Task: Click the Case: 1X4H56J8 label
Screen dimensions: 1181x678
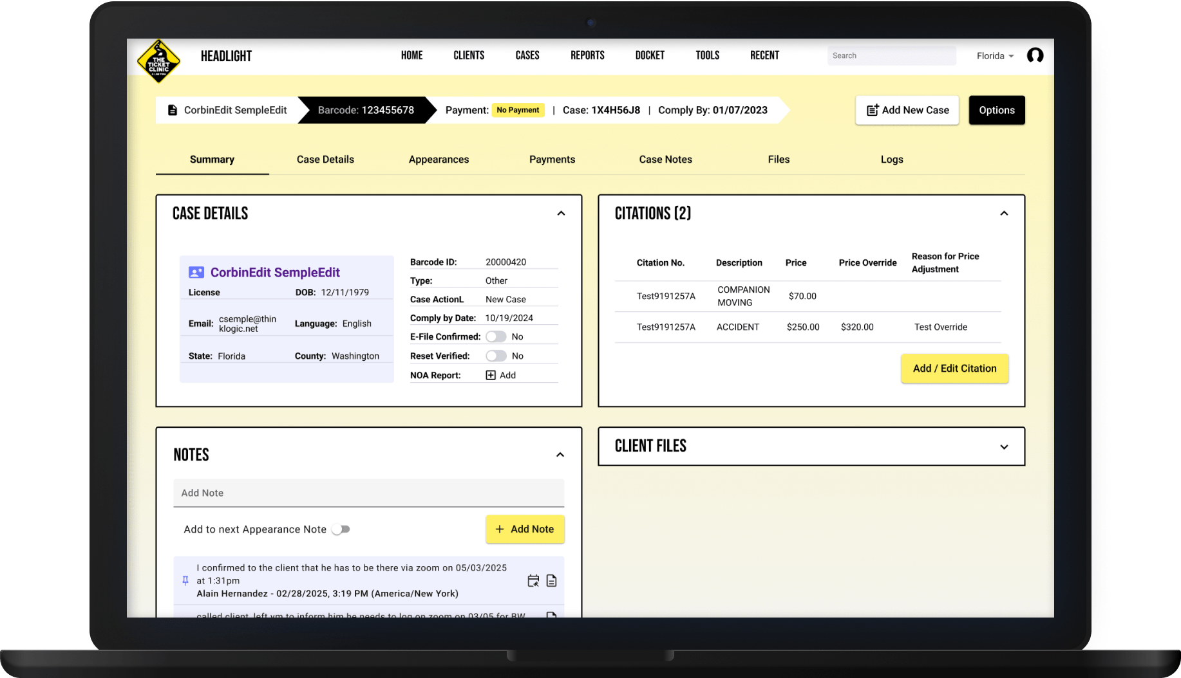Action: [601, 110]
